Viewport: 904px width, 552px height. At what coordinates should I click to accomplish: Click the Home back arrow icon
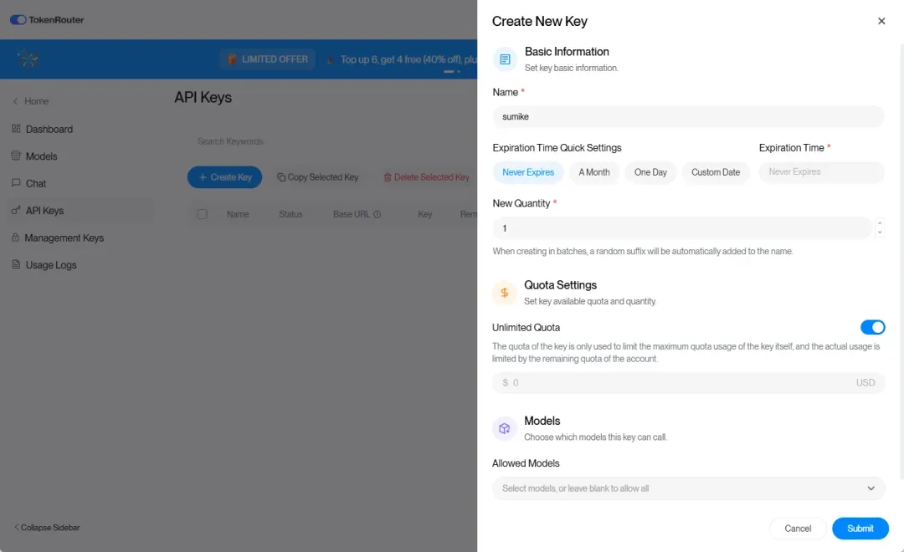[x=16, y=101]
